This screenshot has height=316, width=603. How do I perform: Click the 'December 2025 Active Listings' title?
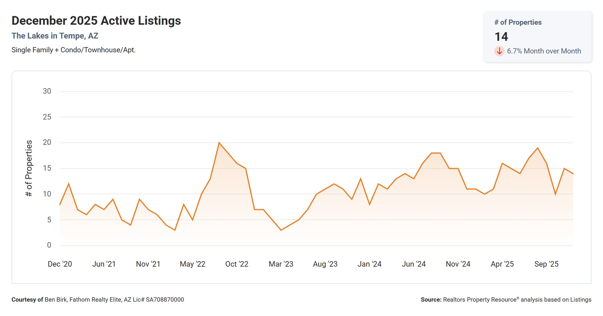point(96,21)
